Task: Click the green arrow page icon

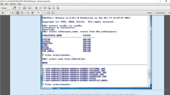Action: point(58,8)
